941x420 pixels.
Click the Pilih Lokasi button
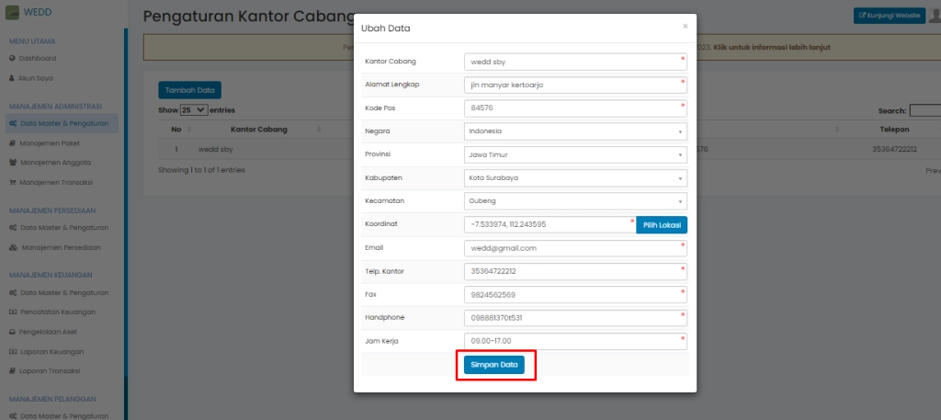point(661,224)
